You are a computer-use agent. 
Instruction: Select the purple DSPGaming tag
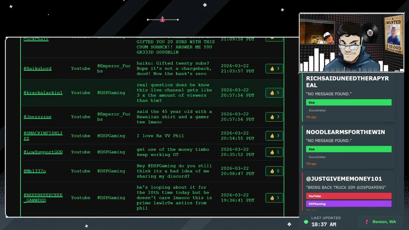pyautogui.click(x=349, y=204)
